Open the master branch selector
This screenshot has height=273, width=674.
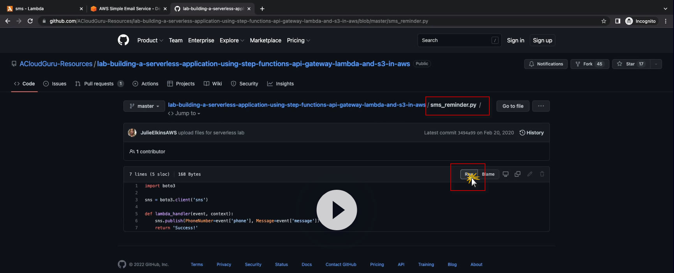click(x=144, y=106)
